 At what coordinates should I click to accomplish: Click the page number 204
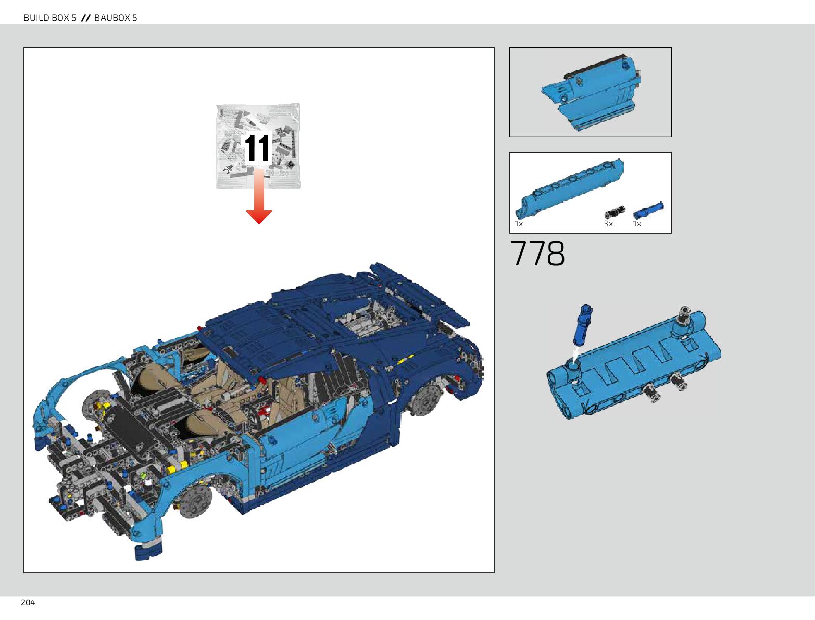(x=28, y=602)
